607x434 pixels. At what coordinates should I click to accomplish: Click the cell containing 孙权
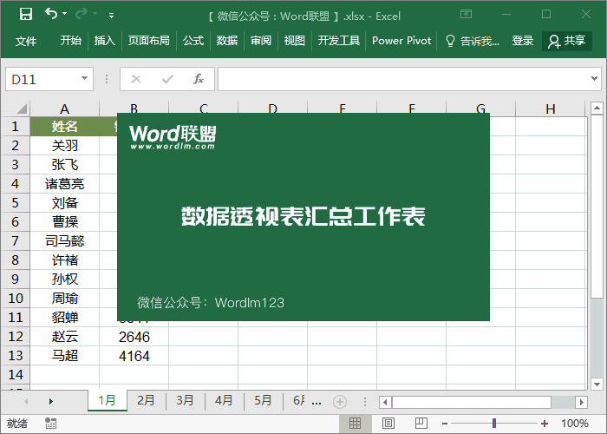pyautogui.click(x=65, y=279)
